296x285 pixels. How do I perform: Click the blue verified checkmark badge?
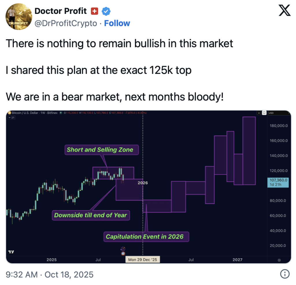[106, 11]
